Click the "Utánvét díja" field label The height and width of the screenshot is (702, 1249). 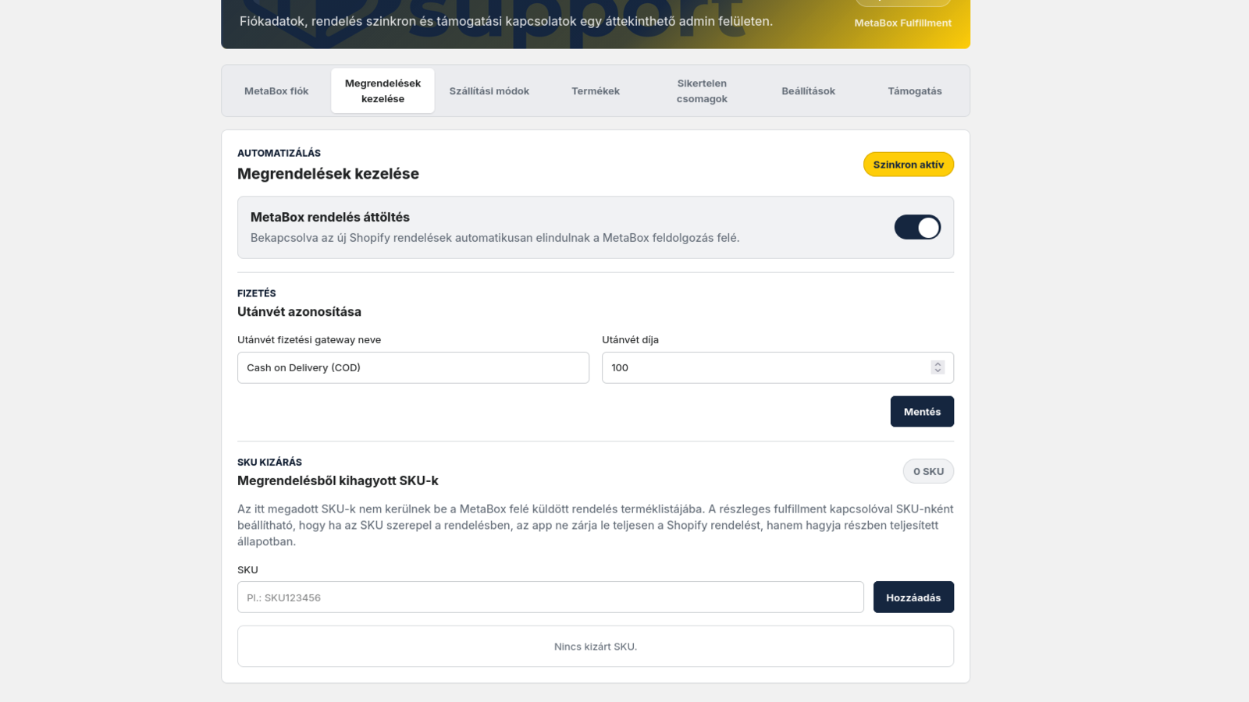(630, 340)
